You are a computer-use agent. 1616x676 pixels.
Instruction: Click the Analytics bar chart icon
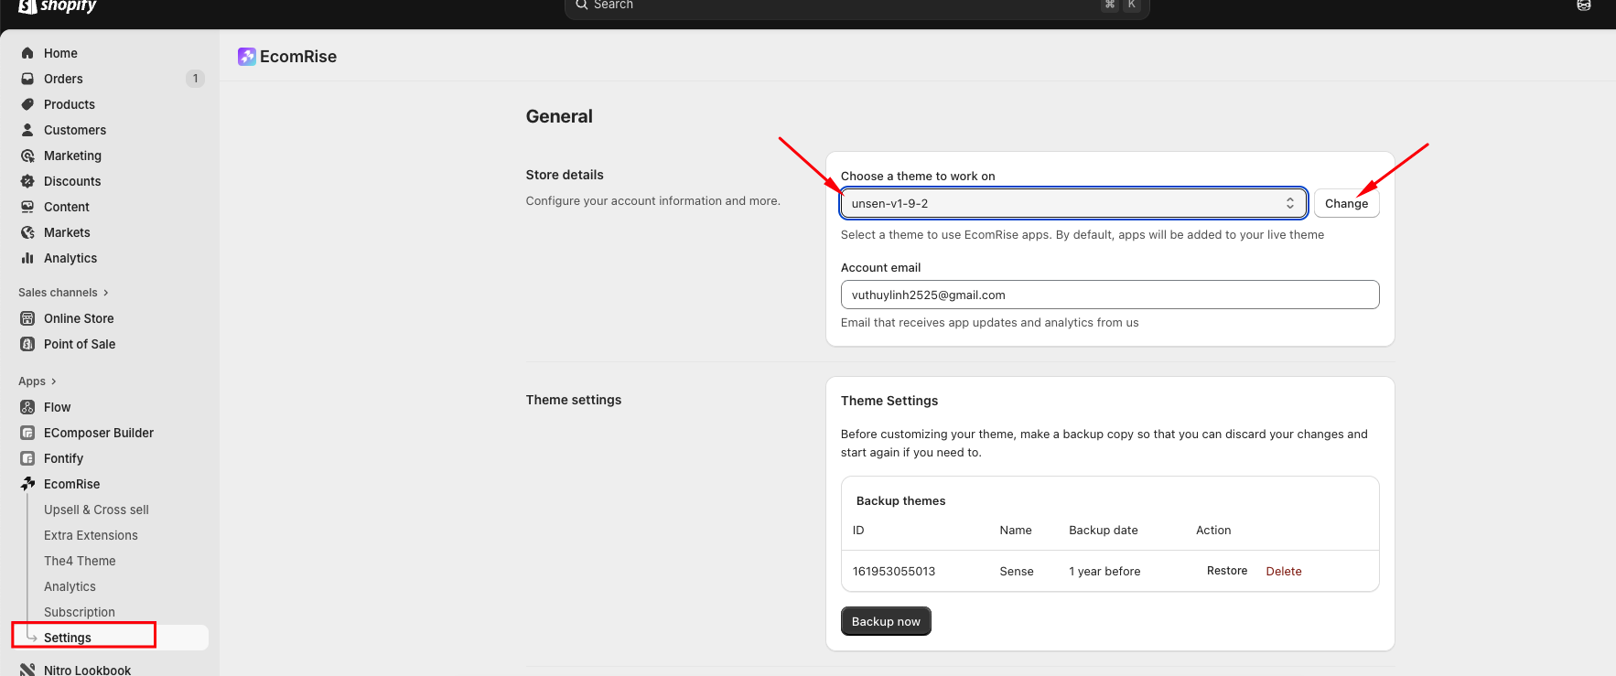pyautogui.click(x=27, y=258)
